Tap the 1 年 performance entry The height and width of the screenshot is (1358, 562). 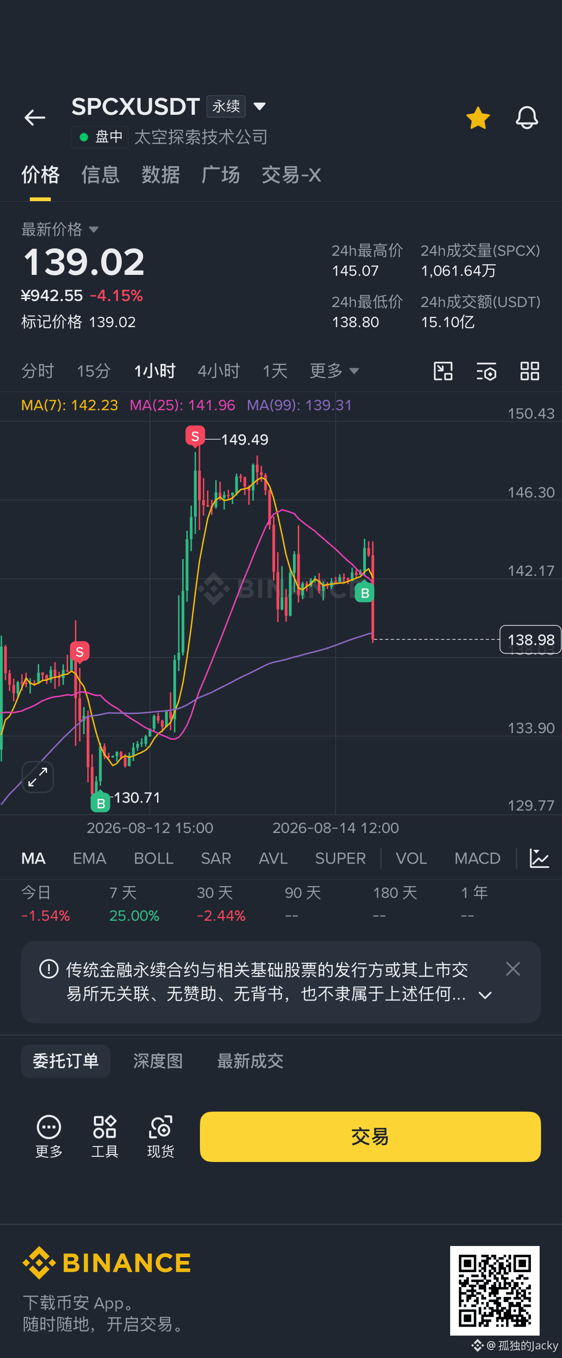click(x=474, y=903)
